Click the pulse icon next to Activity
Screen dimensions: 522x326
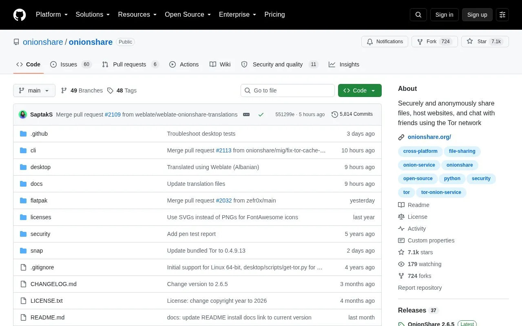tap(401, 229)
